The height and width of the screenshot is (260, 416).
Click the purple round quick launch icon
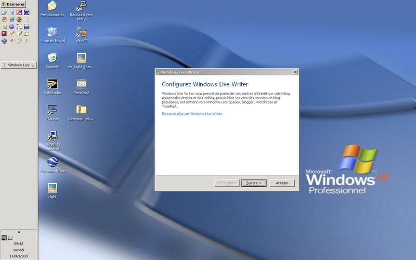[x=11, y=27]
